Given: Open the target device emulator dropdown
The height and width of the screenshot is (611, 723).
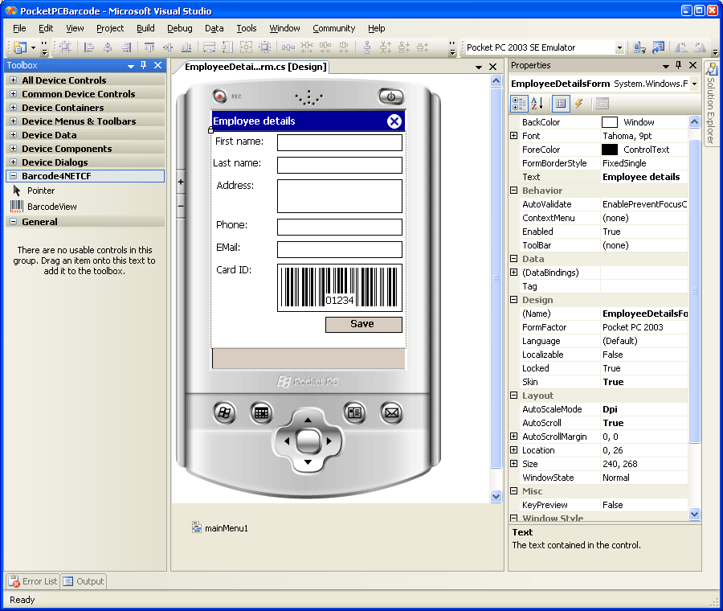Looking at the screenshot, I should tap(619, 48).
